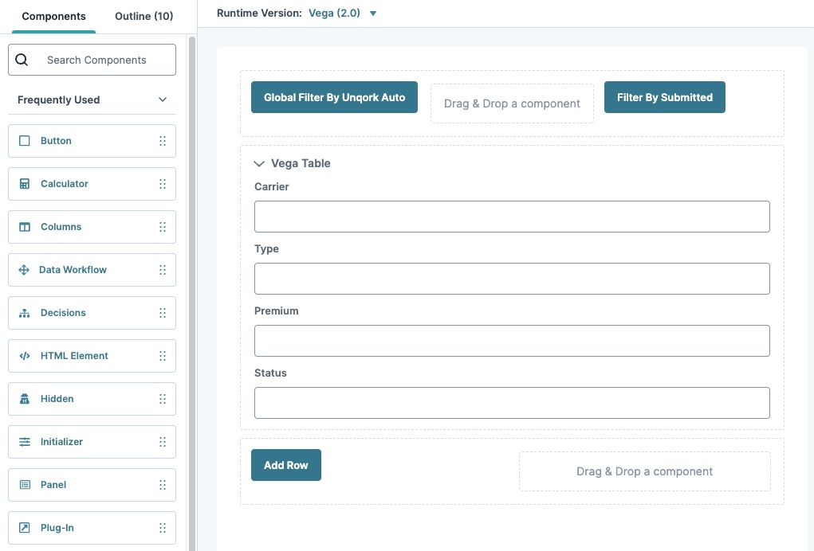
Task: Click the Add Row button
Action: pyautogui.click(x=286, y=465)
